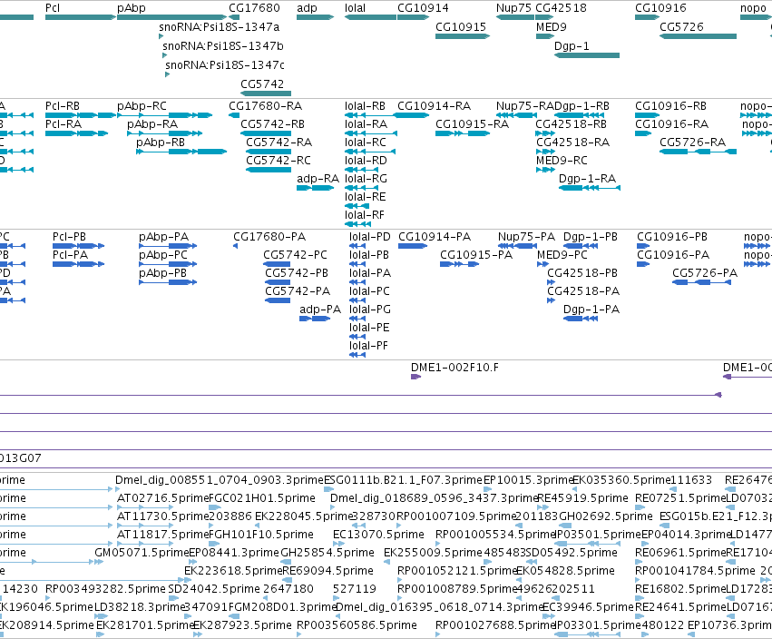Select the CG5726-RA transcript glyph
This screenshot has height=639, width=772.
pos(699,152)
